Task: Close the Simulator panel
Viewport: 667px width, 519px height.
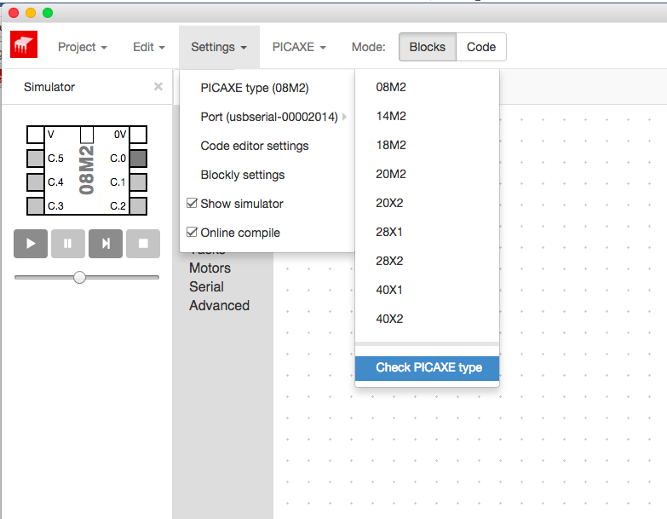Action: (x=158, y=87)
